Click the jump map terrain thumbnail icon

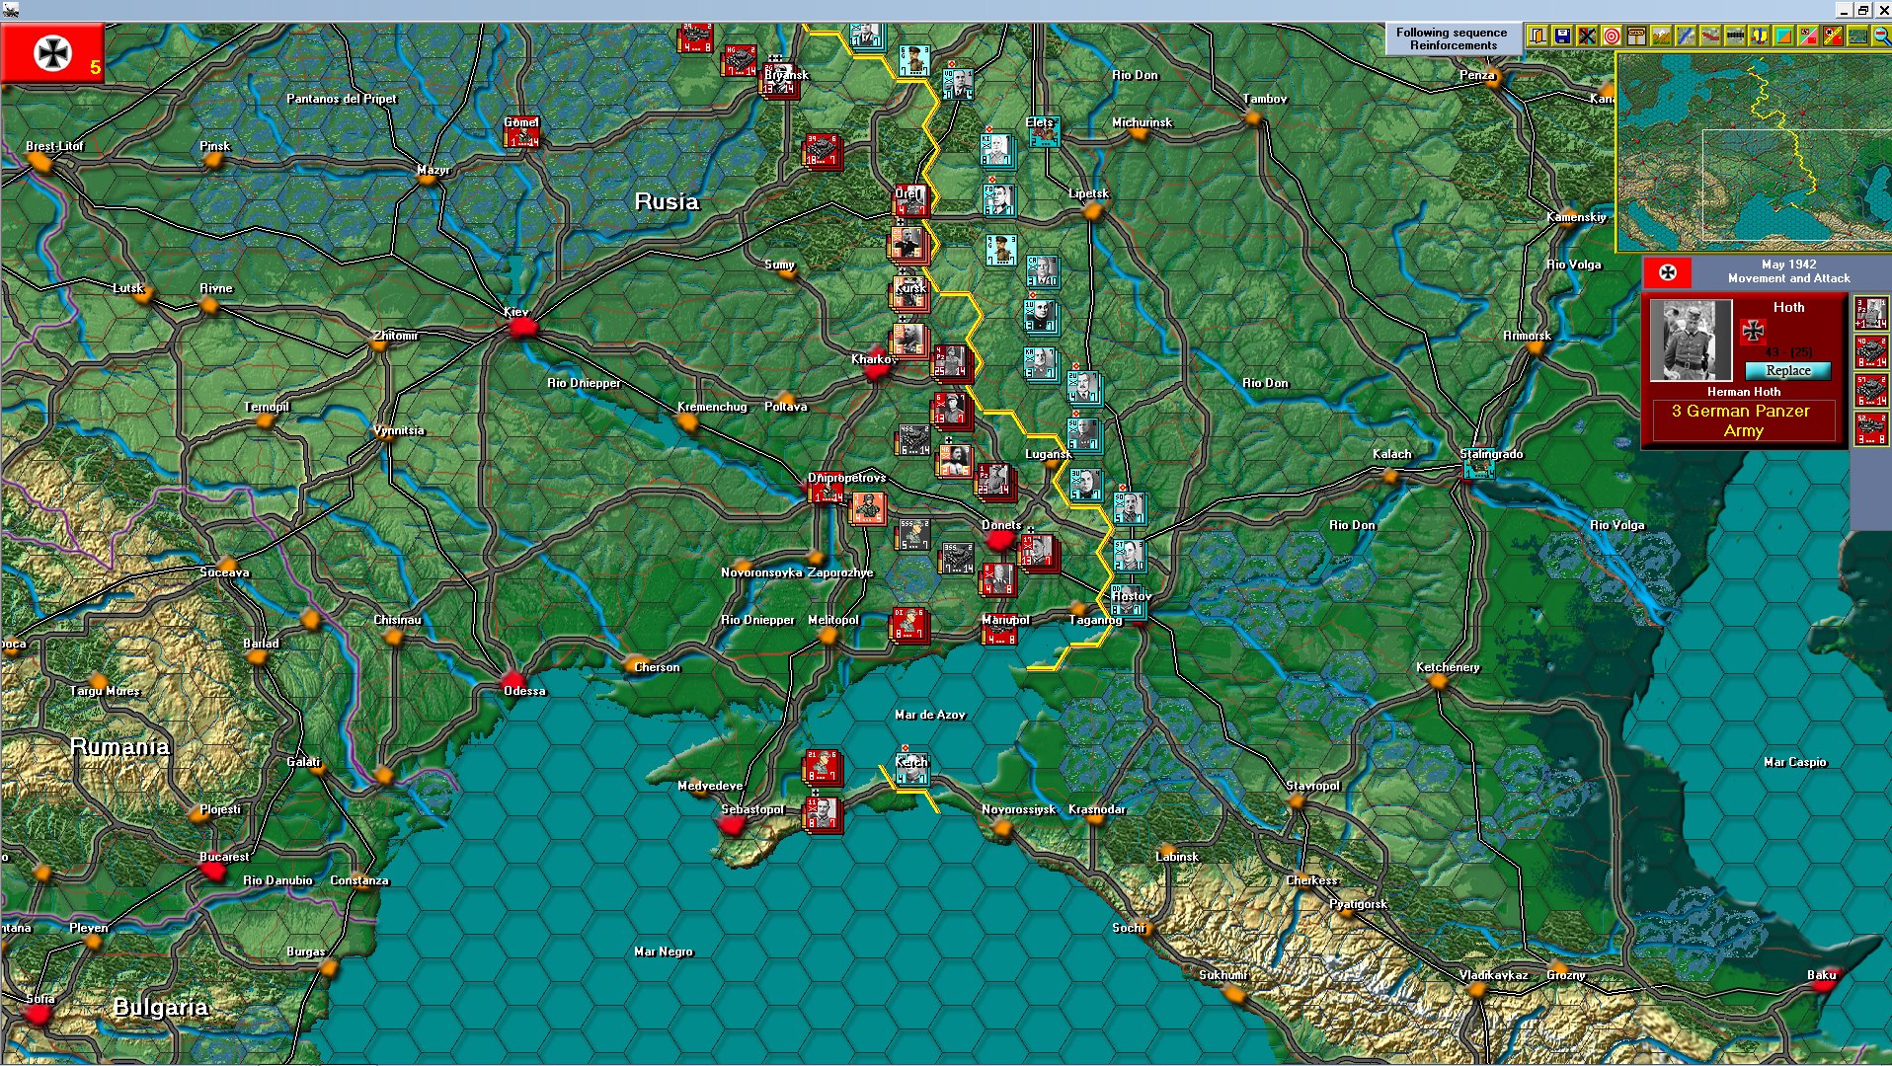[1856, 37]
